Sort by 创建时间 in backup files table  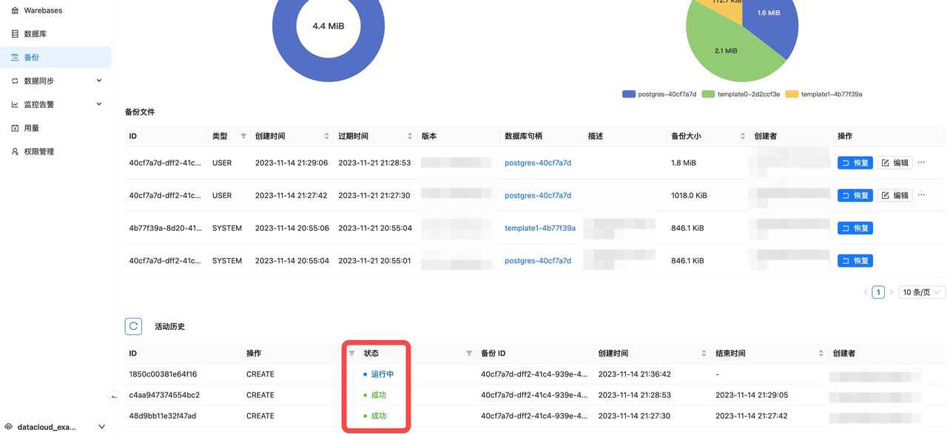(326, 136)
